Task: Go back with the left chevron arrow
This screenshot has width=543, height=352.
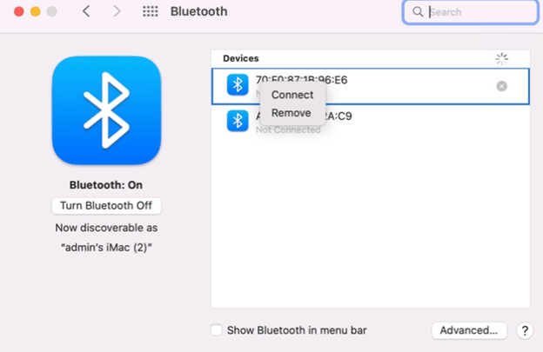Action: coord(86,11)
